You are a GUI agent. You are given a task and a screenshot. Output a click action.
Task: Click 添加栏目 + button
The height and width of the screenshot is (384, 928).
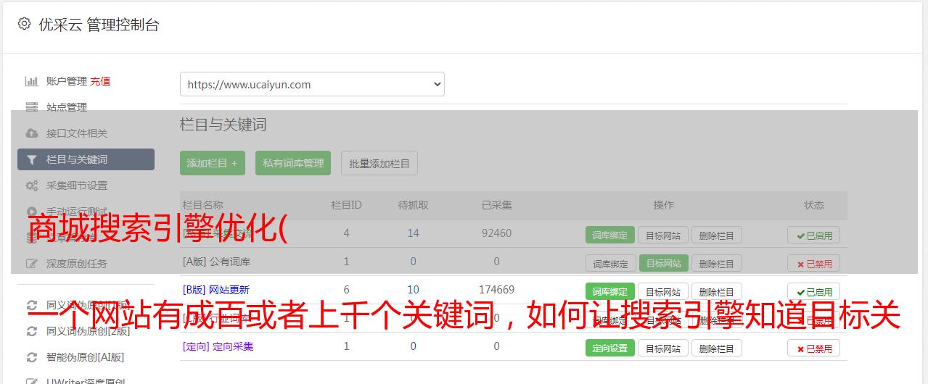[213, 163]
